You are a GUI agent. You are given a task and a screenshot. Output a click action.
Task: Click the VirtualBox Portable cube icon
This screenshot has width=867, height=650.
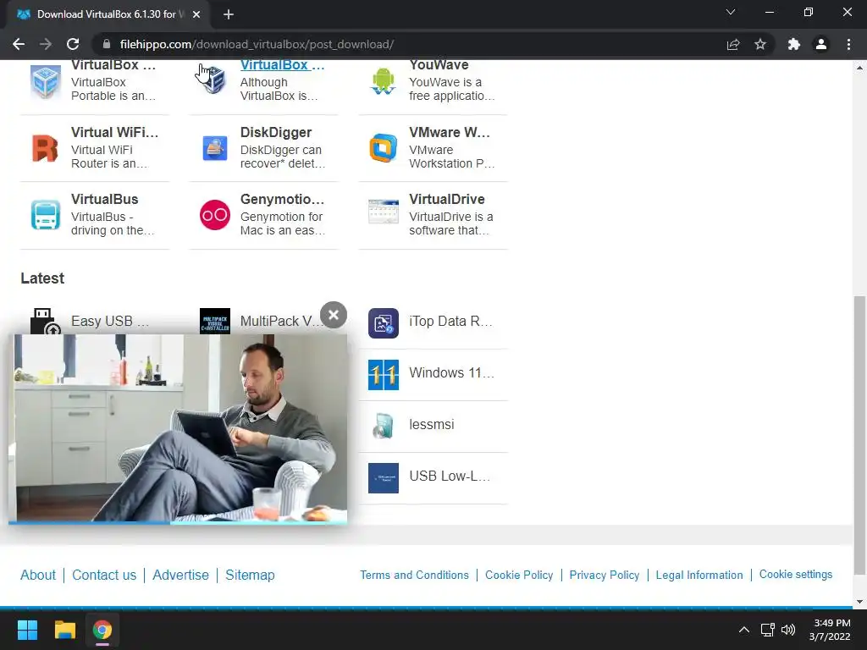click(x=46, y=82)
